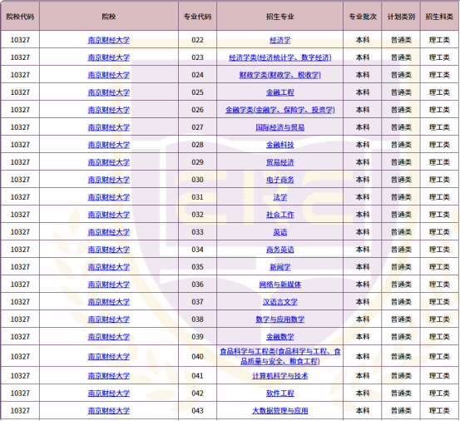Open 南京财经大学 link in row 040
This screenshot has height=421, width=460.
tap(108, 356)
